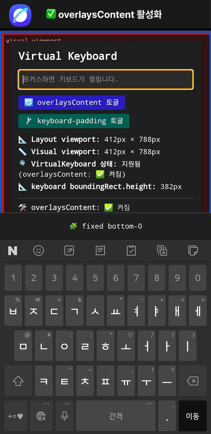Screen dimensions: 211x434
Task: Tap the backspace delete key
Action: (x=193, y=381)
